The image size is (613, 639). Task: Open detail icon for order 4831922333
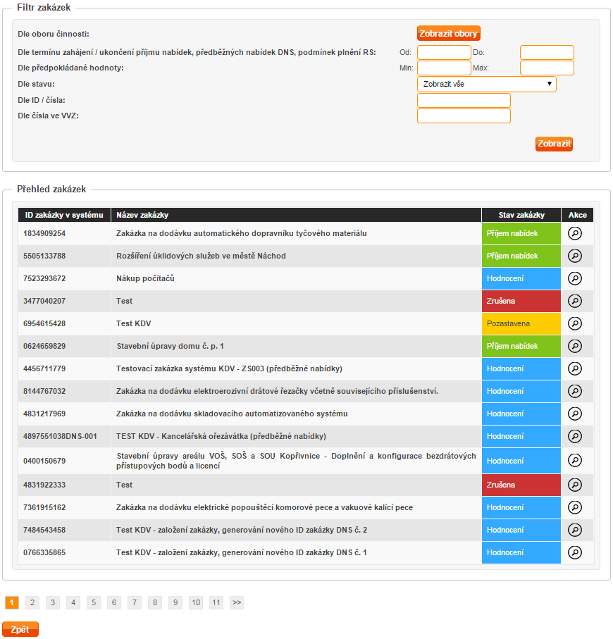(575, 485)
